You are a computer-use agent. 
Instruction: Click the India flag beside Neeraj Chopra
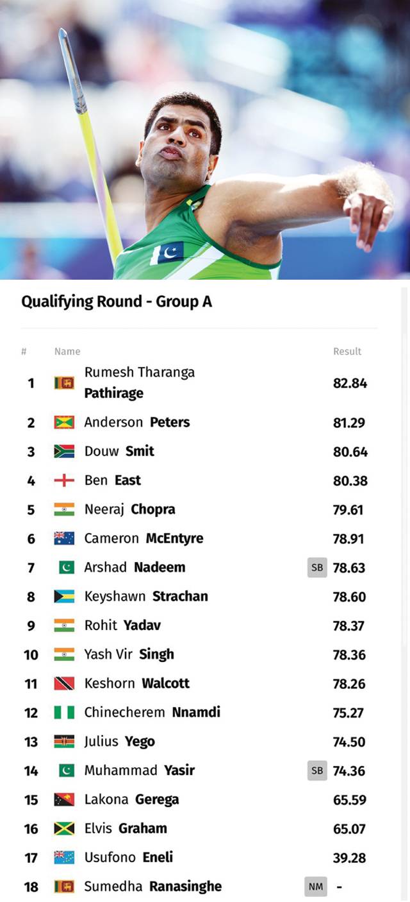click(x=64, y=509)
